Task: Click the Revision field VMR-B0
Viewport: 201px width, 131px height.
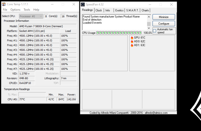Action: click(27, 78)
